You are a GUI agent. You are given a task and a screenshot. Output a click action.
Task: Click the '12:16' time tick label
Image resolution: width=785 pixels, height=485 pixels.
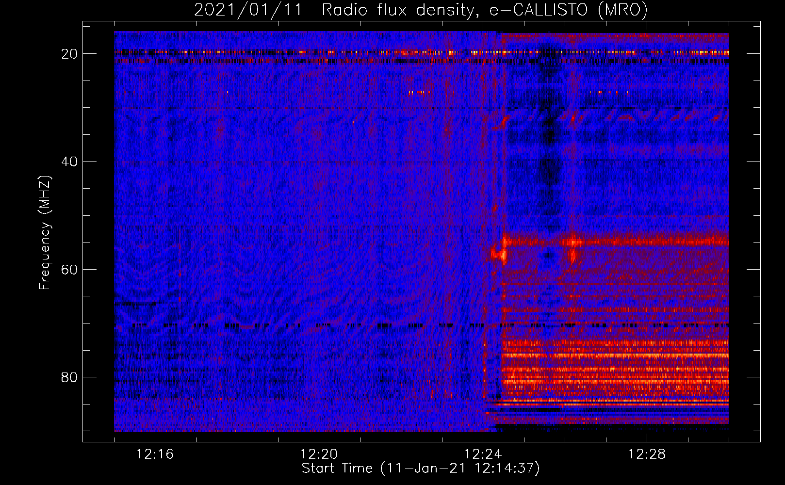point(155,454)
